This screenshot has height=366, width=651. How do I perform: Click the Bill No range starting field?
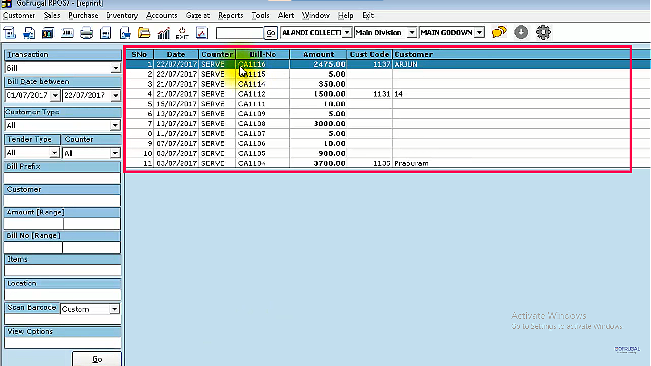pyautogui.click(x=33, y=247)
